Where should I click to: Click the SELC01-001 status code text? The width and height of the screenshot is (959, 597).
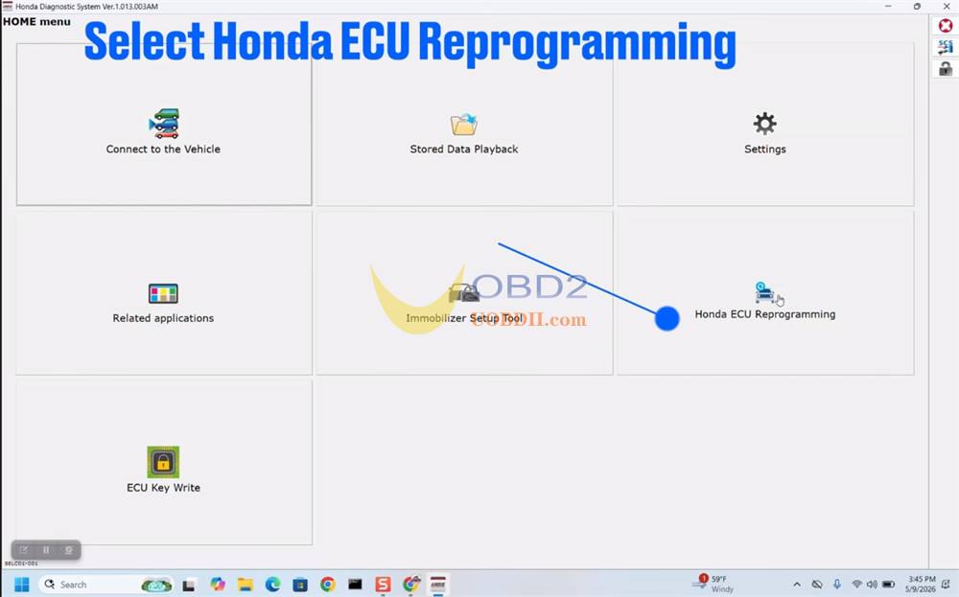point(21,563)
